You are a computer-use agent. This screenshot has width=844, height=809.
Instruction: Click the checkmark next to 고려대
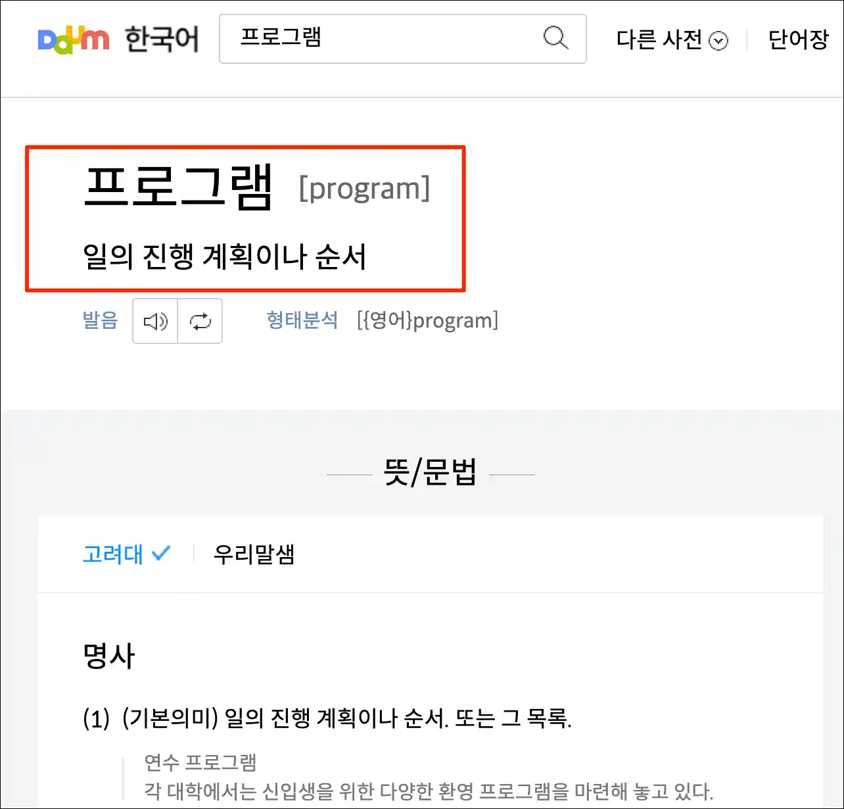(x=161, y=553)
